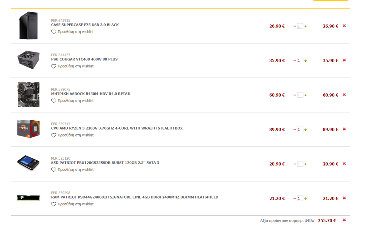This screenshot has height=228, width=367.
Task: Decrease quantity of PSU COUGAR VTC400
Action: [295, 61]
